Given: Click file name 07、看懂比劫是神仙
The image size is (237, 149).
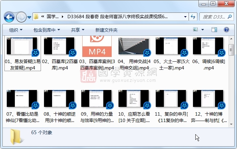Looking at the screenshot, I should tap(23, 117).
